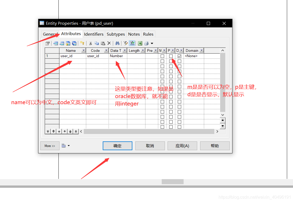Screen dimensions: 293x202
Task: Toggle the P checkbox in the second row
Action: coord(171,61)
